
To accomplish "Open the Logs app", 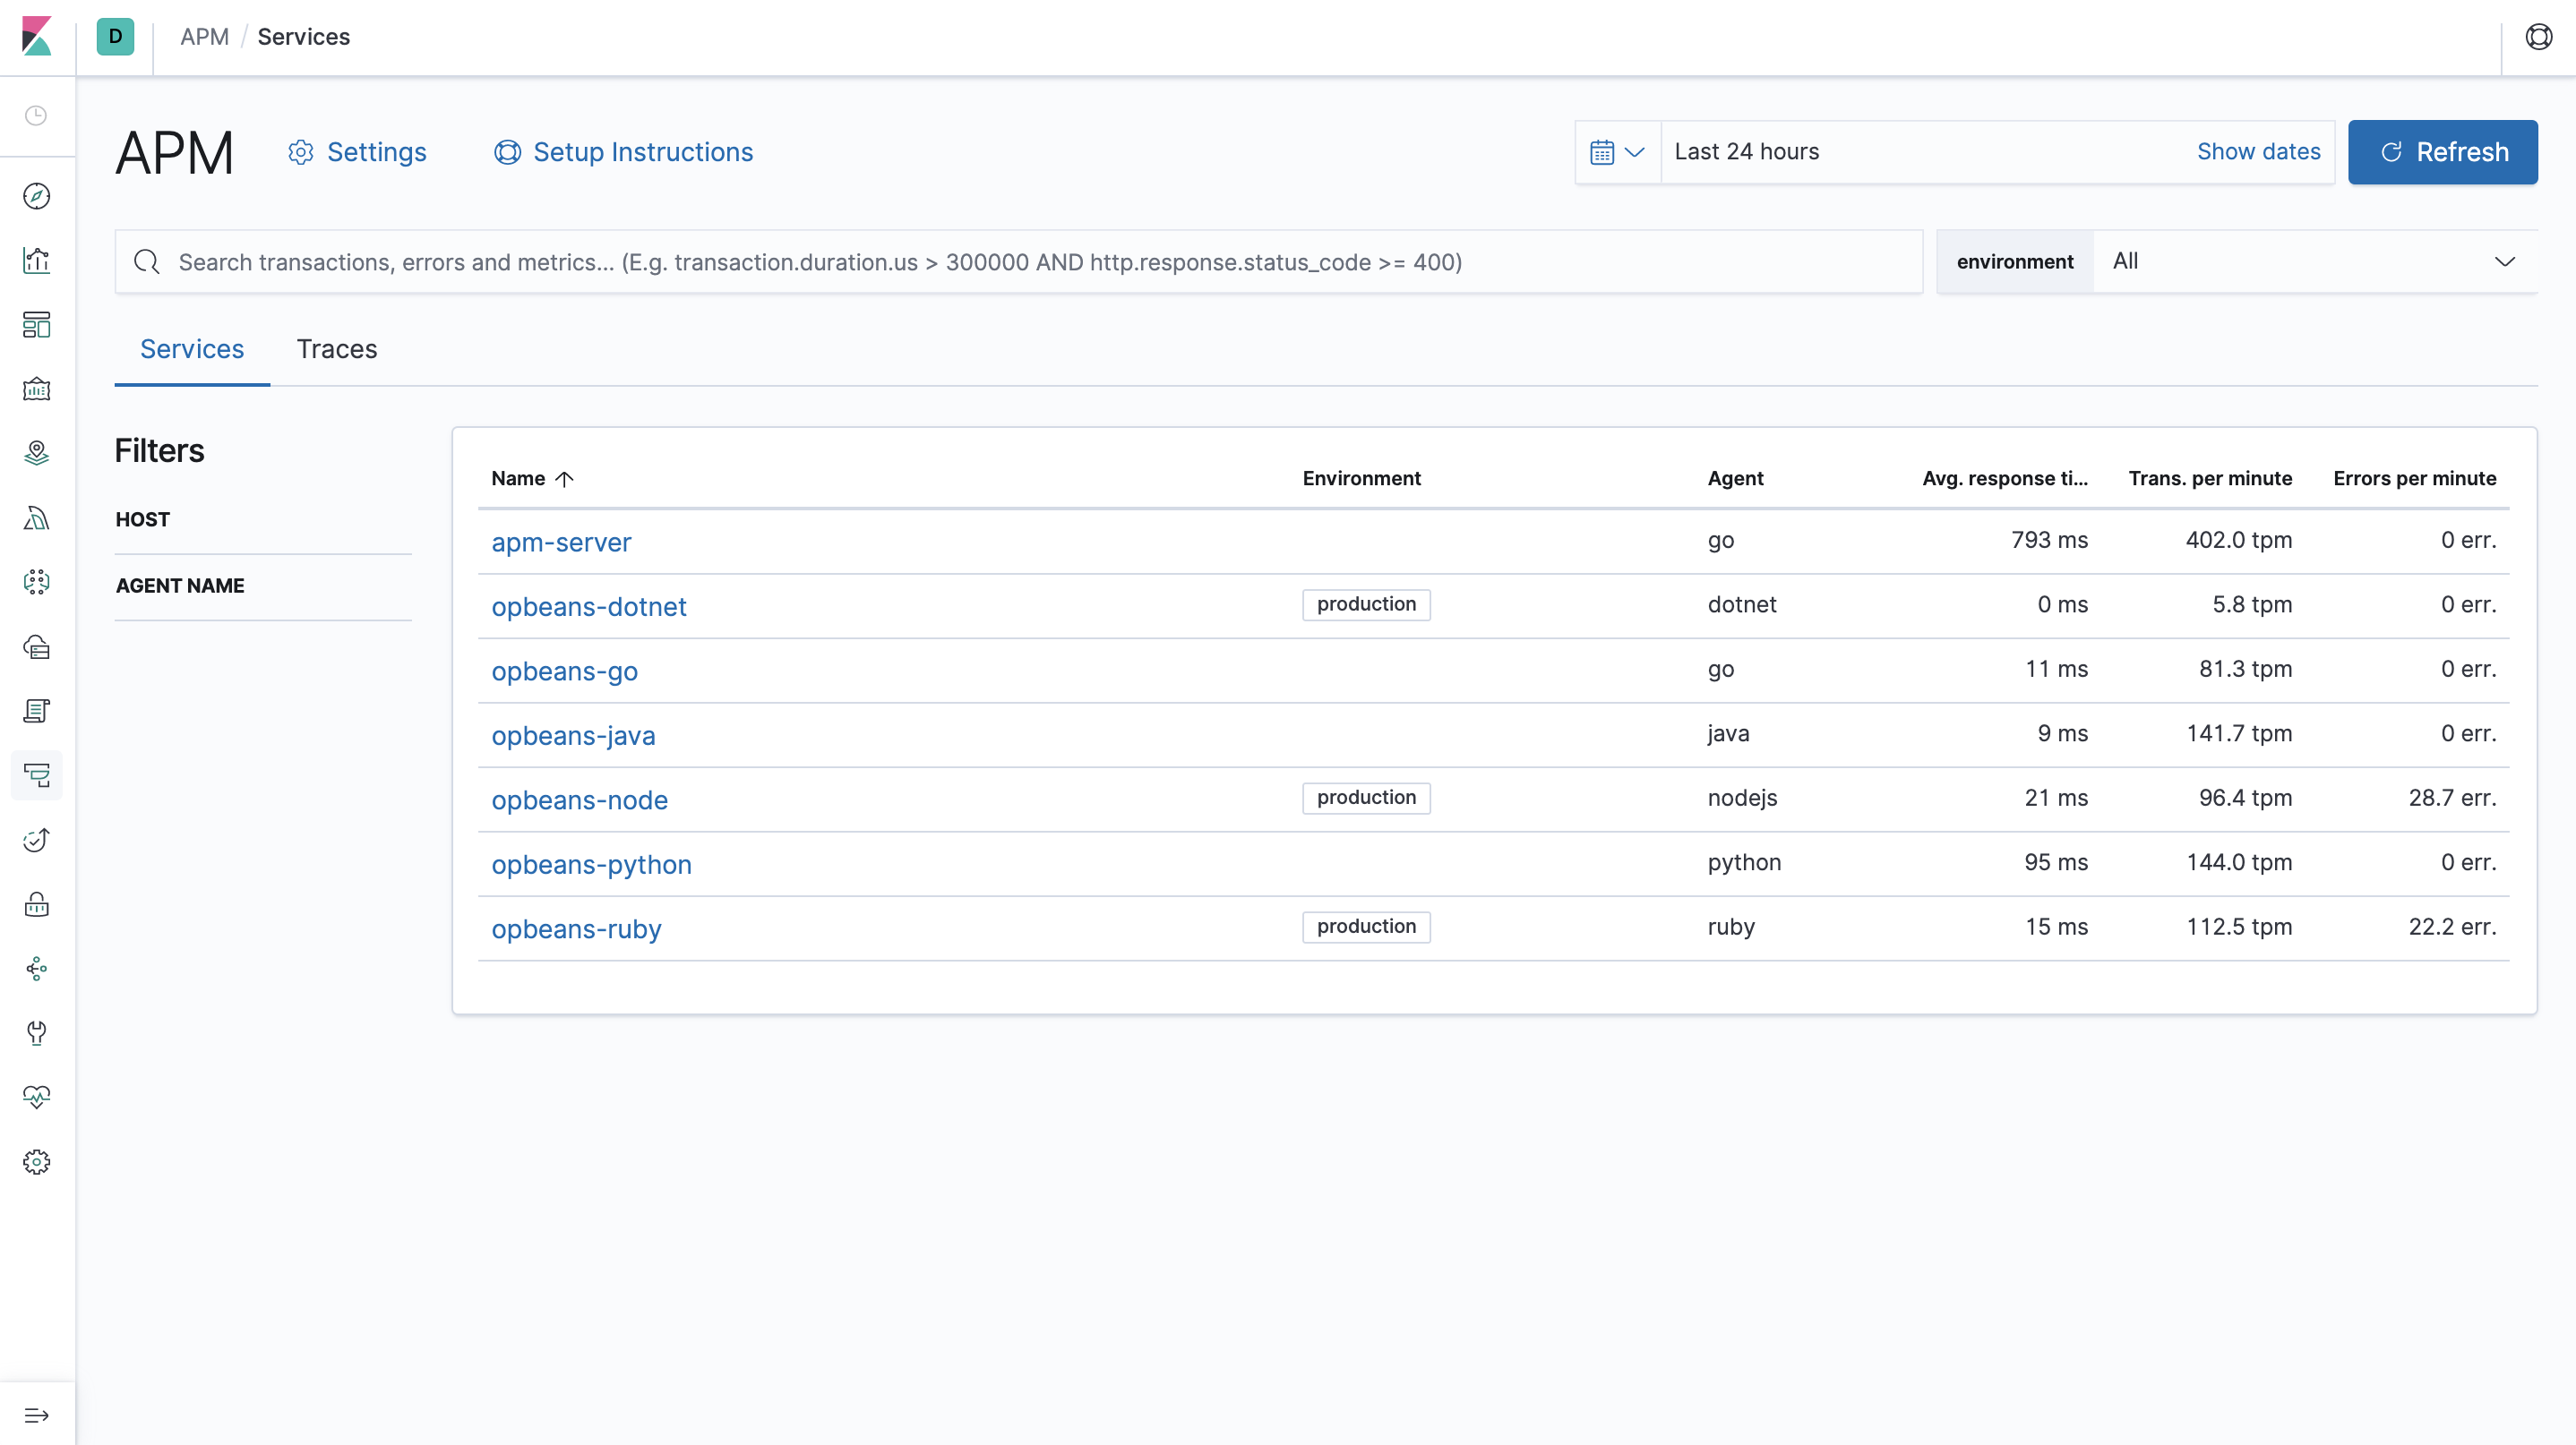I will coord(36,711).
